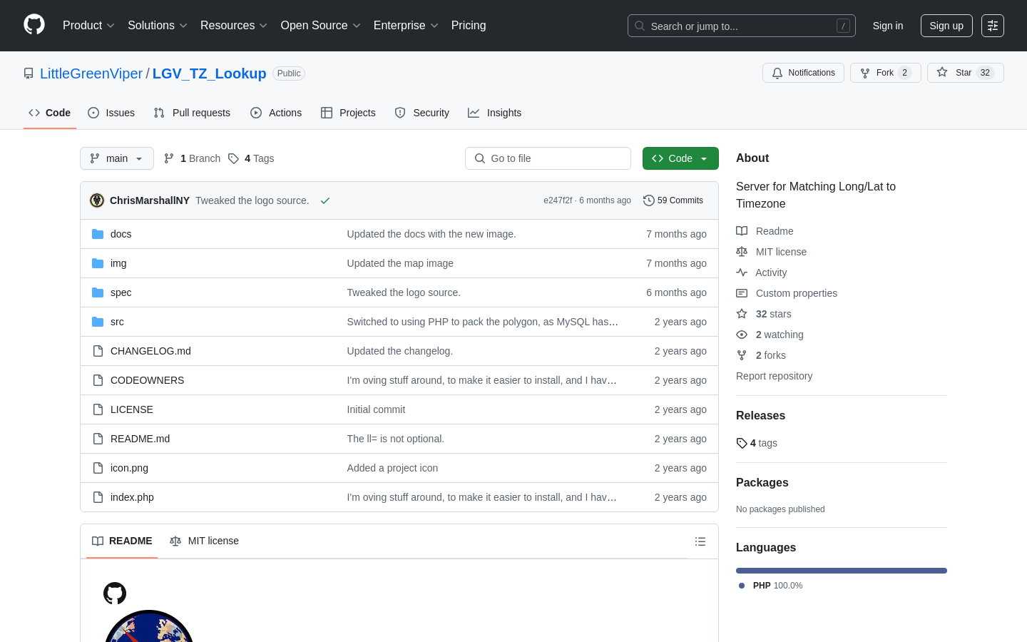Image resolution: width=1027 pixels, height=642 pixels.
Task: Click the spec folder icon
Action: click(x=98, y=292)
